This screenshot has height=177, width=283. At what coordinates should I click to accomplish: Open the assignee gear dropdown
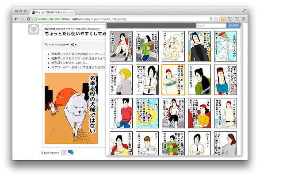74,44
